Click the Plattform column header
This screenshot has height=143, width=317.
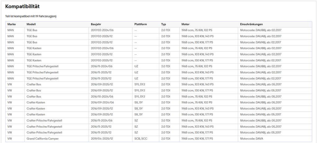coord(141,24)
